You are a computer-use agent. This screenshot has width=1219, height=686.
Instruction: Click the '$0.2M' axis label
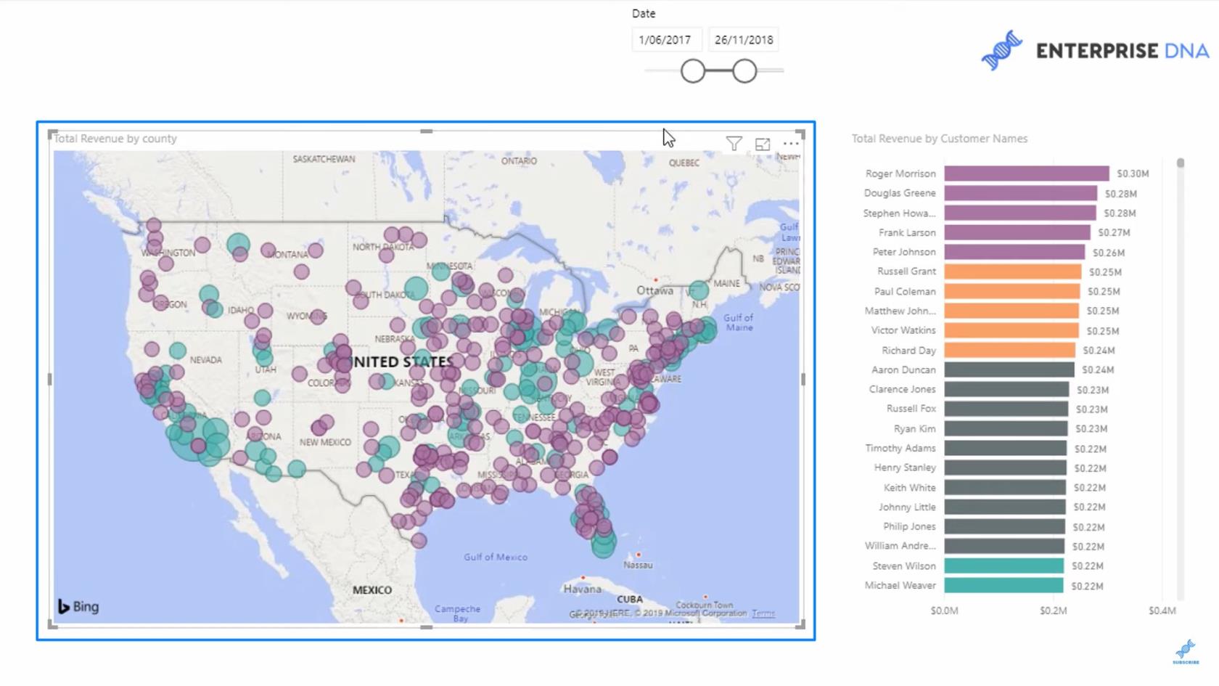(x=1053, y=611)
